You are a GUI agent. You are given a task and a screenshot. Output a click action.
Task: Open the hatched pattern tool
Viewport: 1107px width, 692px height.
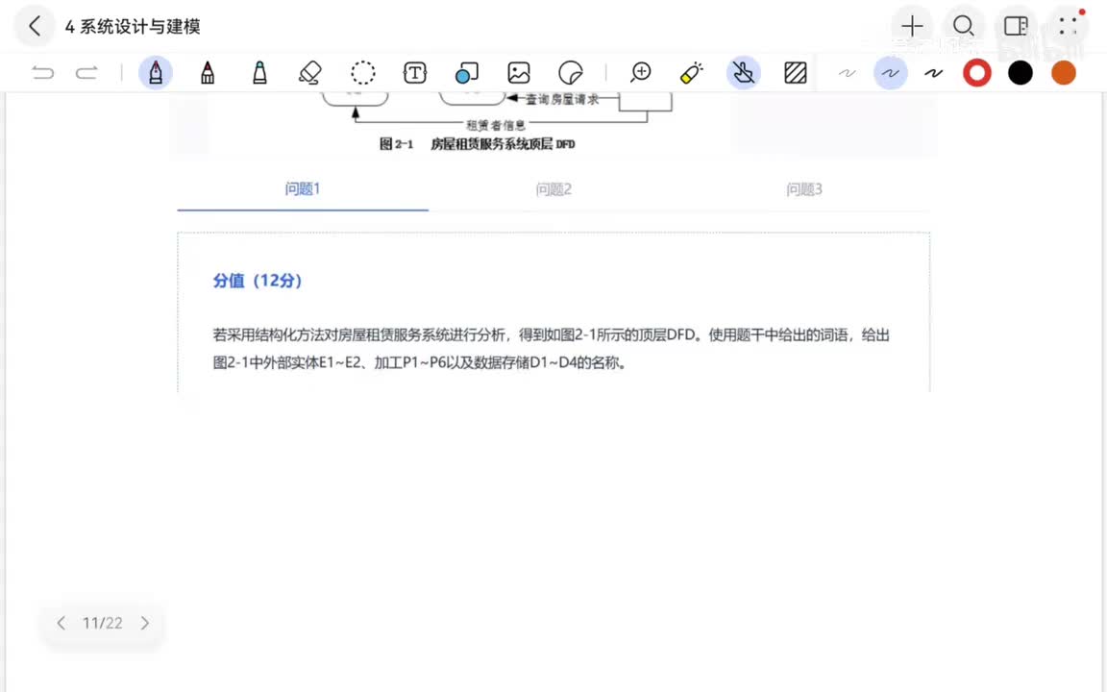pos(796,73)
